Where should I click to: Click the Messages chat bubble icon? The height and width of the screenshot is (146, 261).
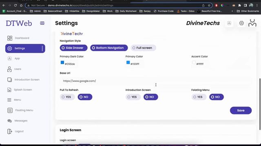(9, 121)
